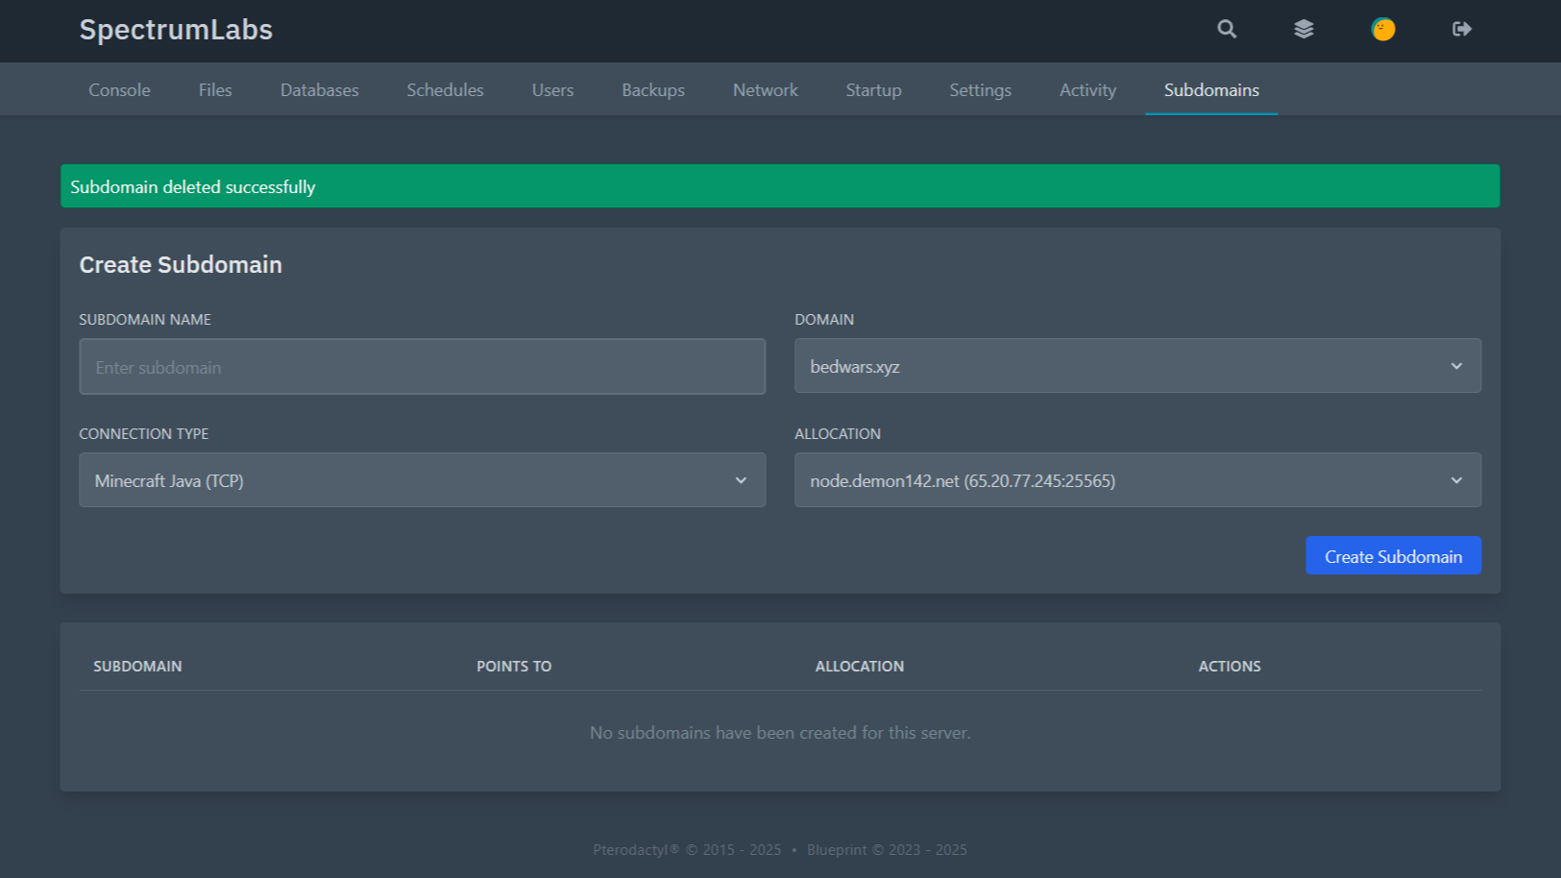This screenshot has width=1561, height=878.
Task: Open the Settings tab
Action: (x=980, y=90)
